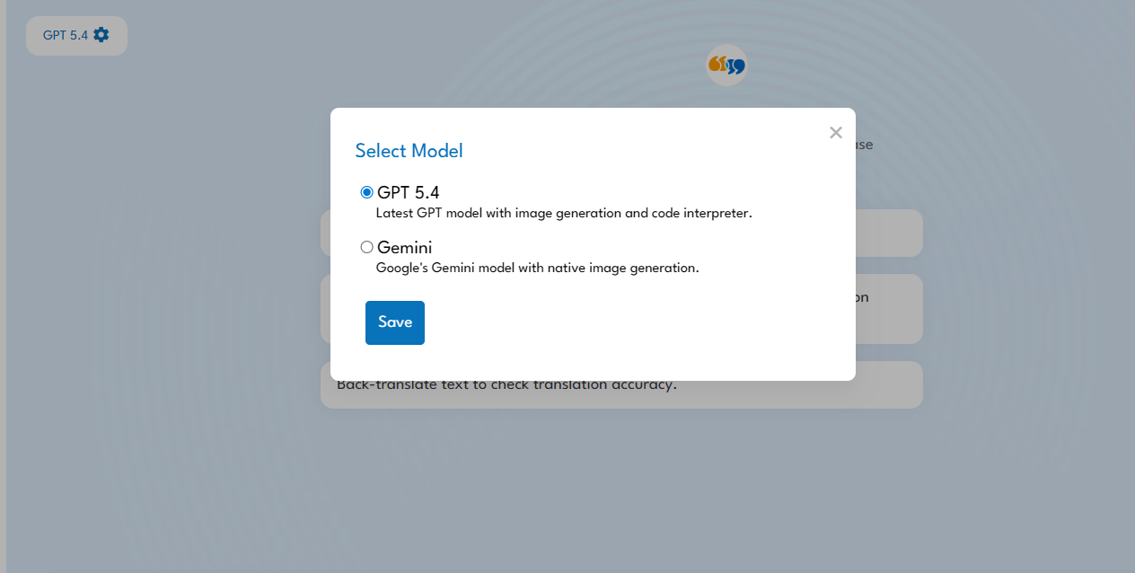Save the selected model
The height and width of the screenshot is (573, 1135).
394,322
